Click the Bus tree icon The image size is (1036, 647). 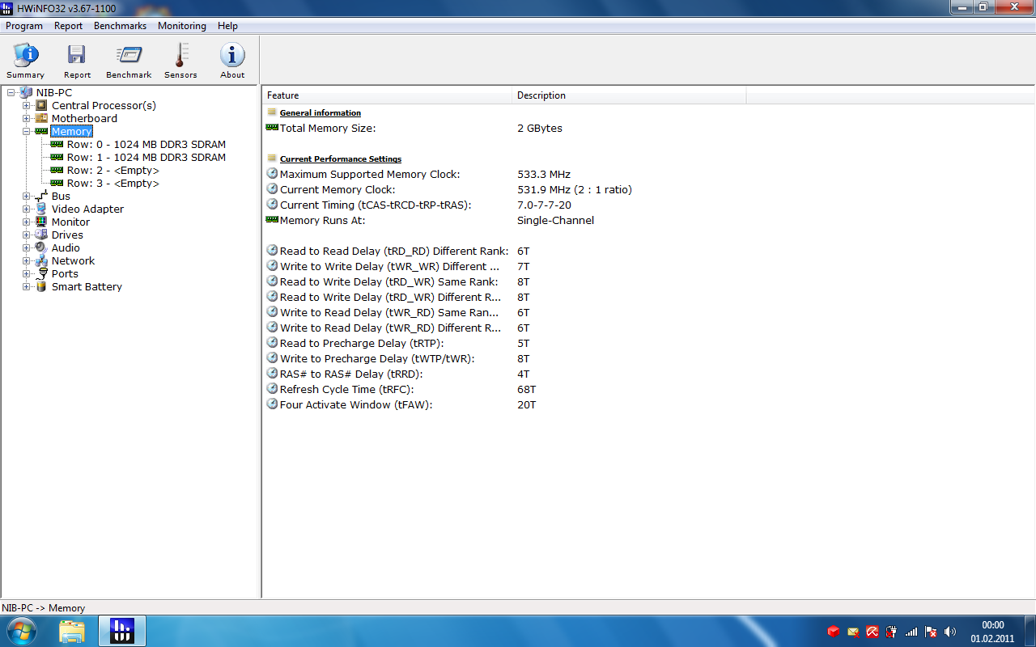(41, 197)
